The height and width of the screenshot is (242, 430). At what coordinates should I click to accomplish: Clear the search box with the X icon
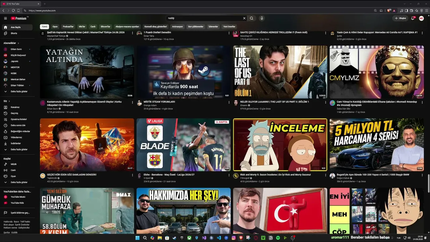(x=244, y=18)
